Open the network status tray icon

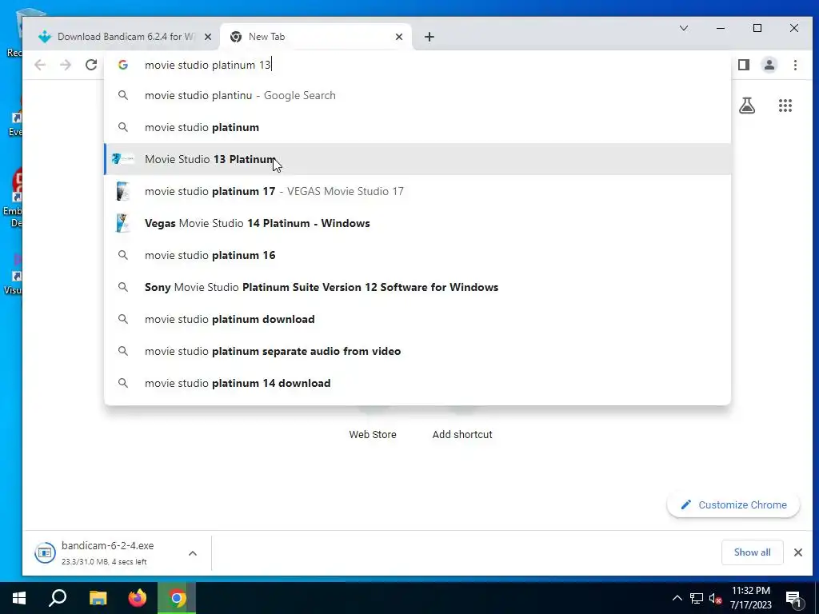[x=697, y=598]
